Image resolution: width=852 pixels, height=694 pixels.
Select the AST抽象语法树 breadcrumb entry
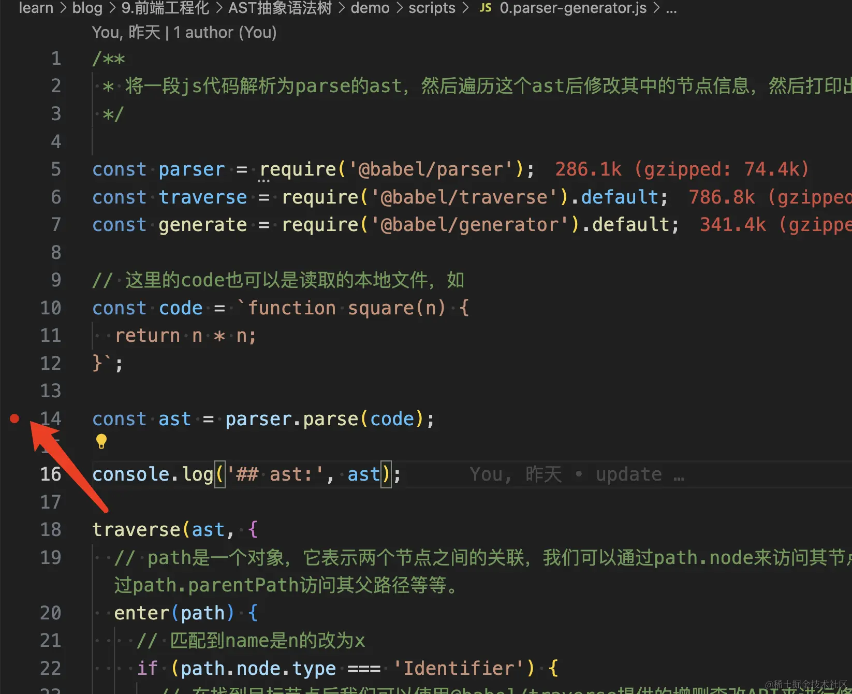click(280, 8)
